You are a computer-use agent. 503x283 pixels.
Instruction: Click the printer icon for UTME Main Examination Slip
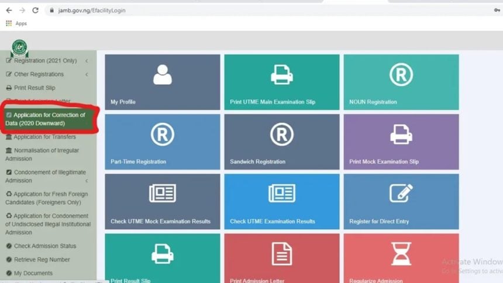(x=281, y=75)
